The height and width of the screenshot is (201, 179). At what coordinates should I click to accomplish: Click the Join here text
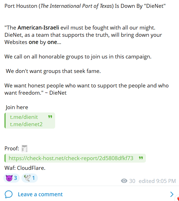pyautogui.click(x=17, y=107)
